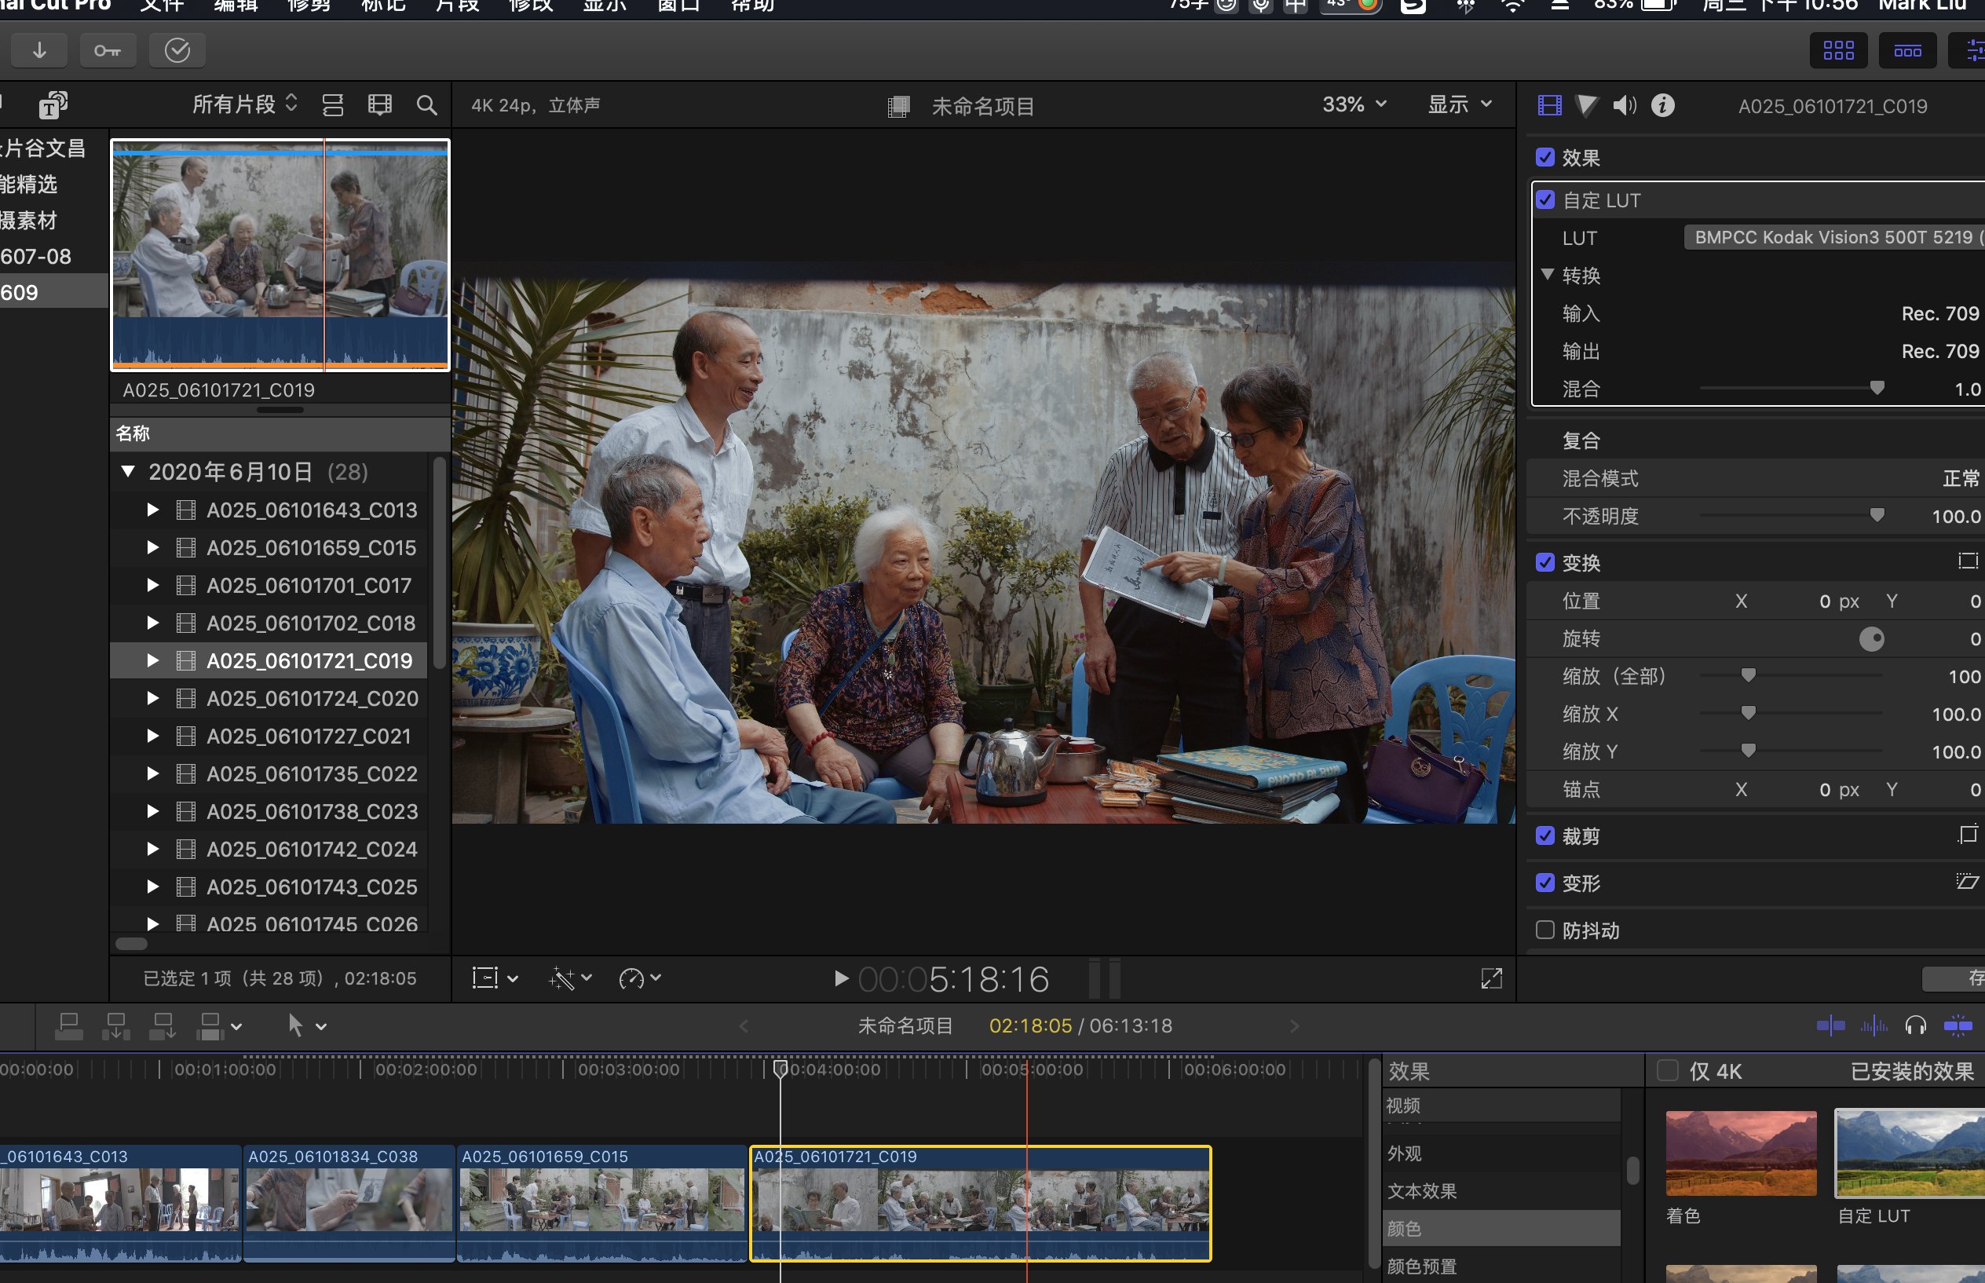Open the 标记 menu
The width and height of the screenshot is (1985, 1283).
tap(383, 5)
